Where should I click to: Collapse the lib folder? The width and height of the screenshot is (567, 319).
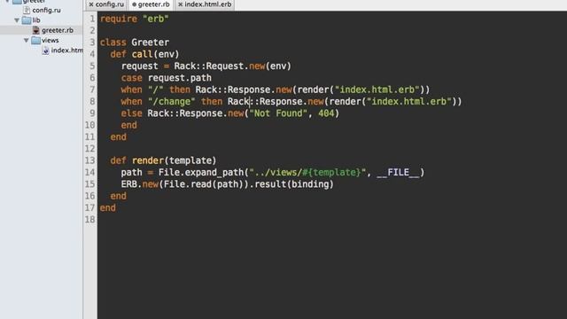click(x=17, y=20)
